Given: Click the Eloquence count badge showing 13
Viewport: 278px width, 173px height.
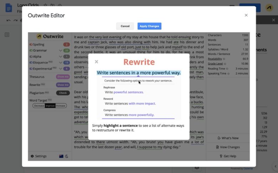Looking at the screenshot, I should (67, 63).
